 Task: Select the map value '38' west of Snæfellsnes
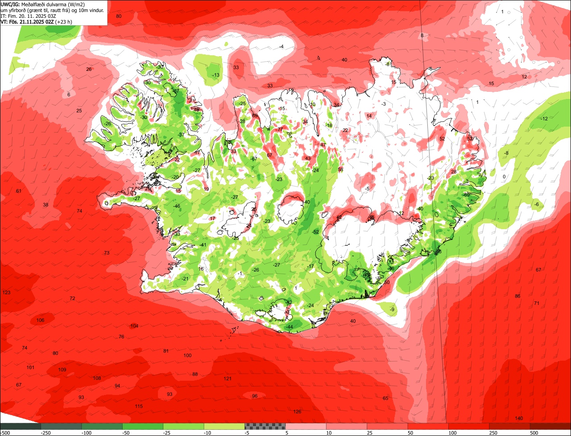(46, 205)
